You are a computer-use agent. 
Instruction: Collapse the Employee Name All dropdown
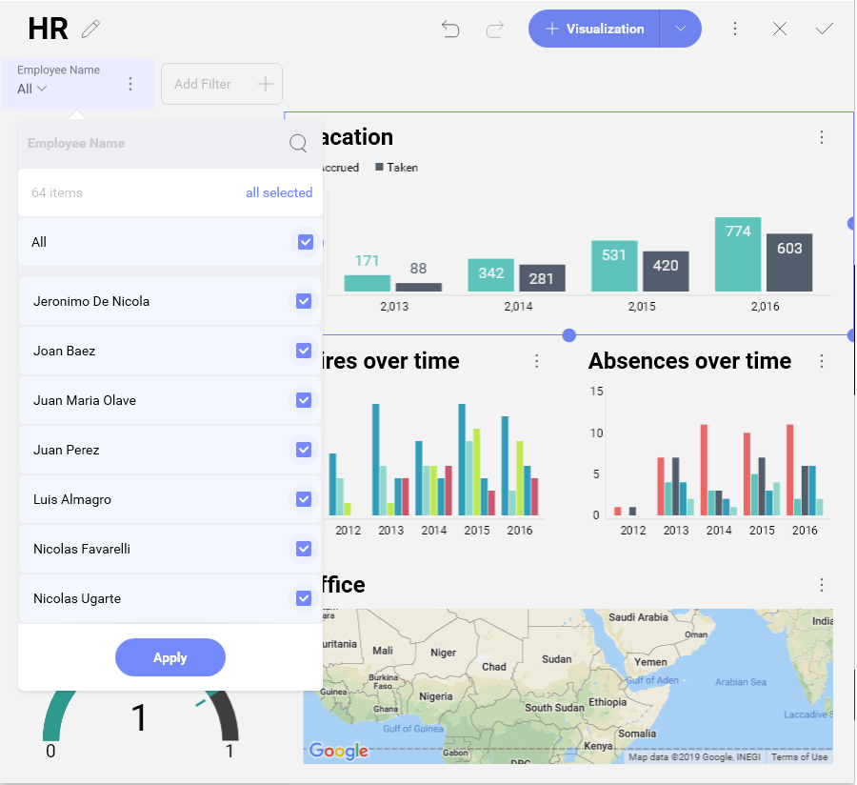[x=32, y=90]
